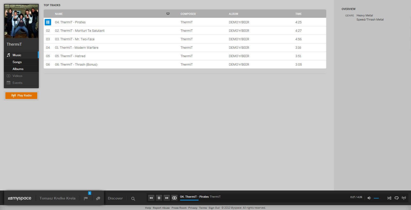Skip back to the previous track
The width and height of the screenshot is (411, 210).
point(151,198)
